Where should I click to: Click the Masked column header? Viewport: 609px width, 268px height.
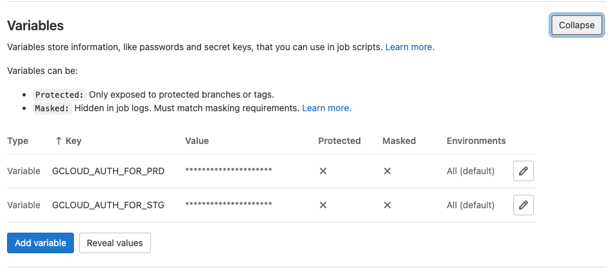coord(400,141)
